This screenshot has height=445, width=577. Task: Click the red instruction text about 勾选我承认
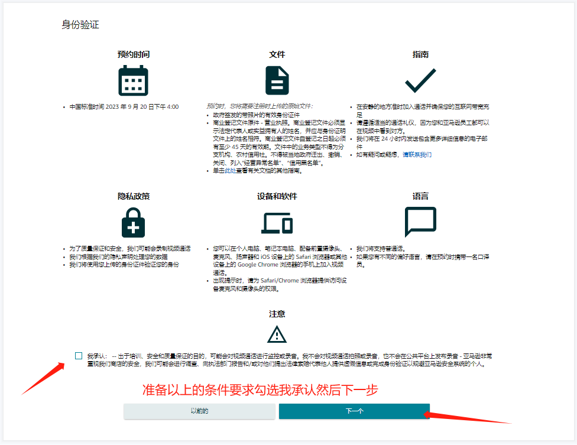click(x=260, y=391)
